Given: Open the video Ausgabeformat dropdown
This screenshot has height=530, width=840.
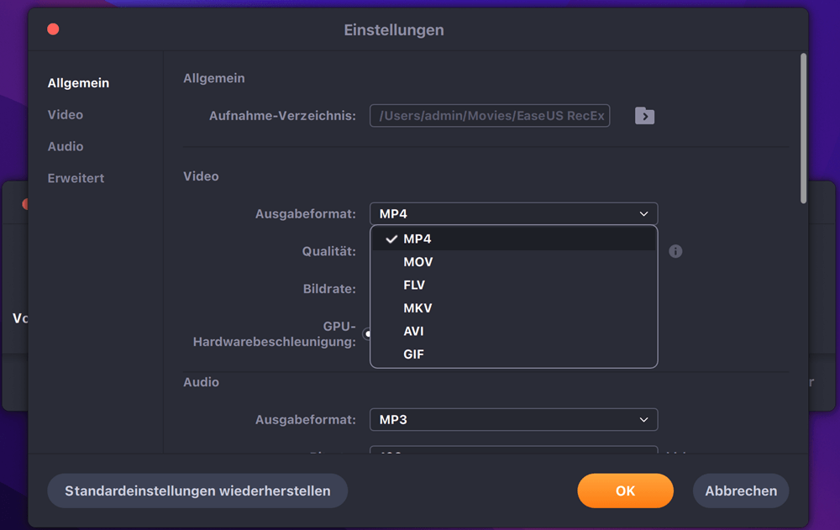Looking at the screenshot, I should tap(513, 213).
